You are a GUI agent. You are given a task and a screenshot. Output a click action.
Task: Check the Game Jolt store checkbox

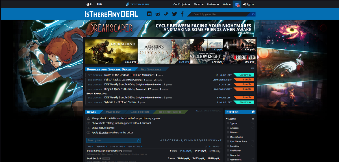pos(228,155)
